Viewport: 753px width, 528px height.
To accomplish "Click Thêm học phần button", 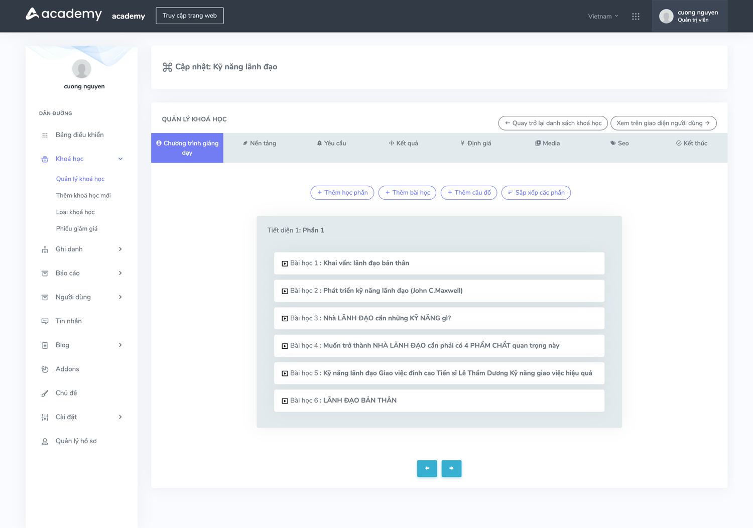I will pyautogui.click(x=342, y=193).
